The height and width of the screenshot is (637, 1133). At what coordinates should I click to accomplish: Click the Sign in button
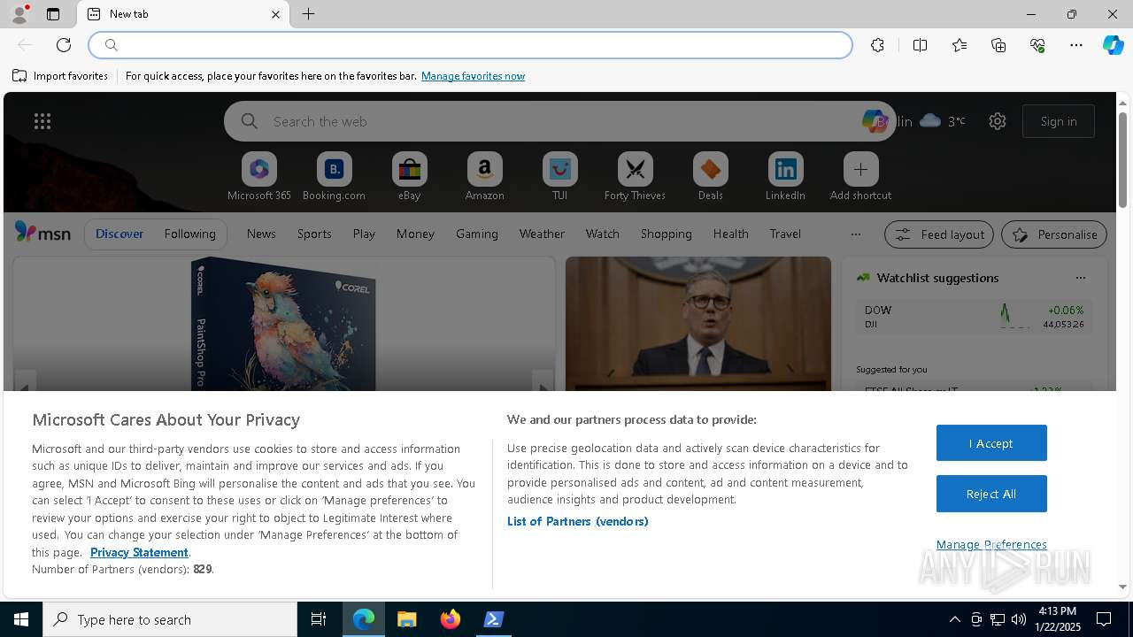tap(1059, 121)
